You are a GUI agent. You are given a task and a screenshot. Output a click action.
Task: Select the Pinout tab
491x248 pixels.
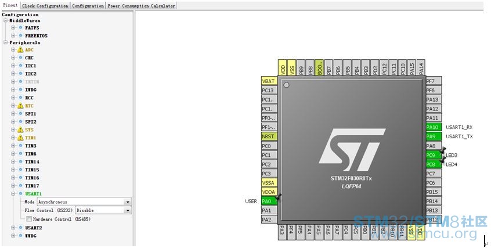pyautogui.click(x=10, y=5)
